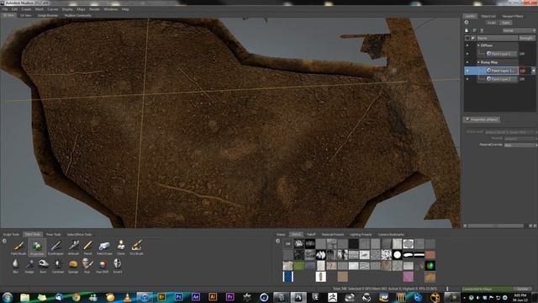The width and height of the screenshot is (538, 303).
Task: Open the Lighting Presets tab
Action: point(361,234)
